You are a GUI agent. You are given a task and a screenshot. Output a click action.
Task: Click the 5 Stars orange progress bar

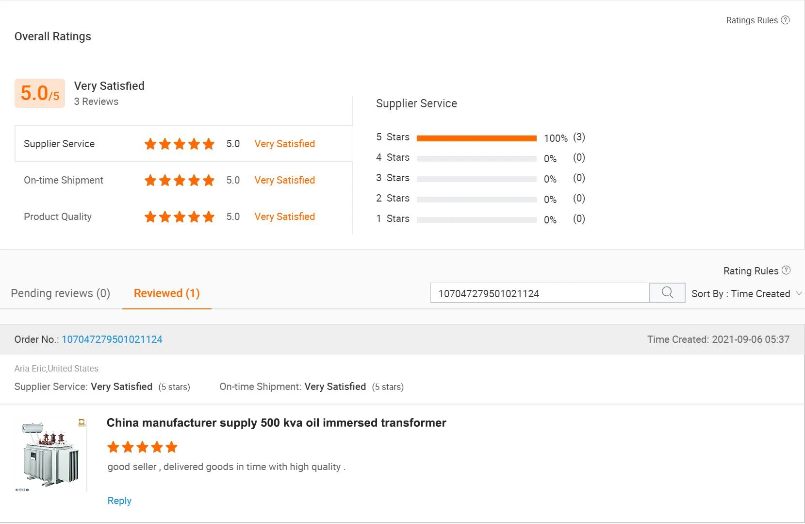point(476,138)
